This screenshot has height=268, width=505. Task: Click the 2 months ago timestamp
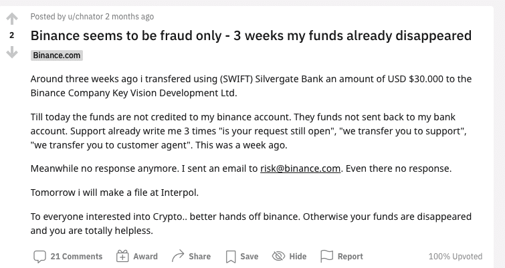point(129,16)
